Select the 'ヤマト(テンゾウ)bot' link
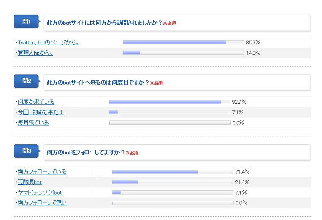 [40, 192]
